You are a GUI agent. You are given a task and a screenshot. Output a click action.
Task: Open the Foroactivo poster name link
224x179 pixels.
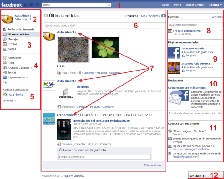(65, 115)
